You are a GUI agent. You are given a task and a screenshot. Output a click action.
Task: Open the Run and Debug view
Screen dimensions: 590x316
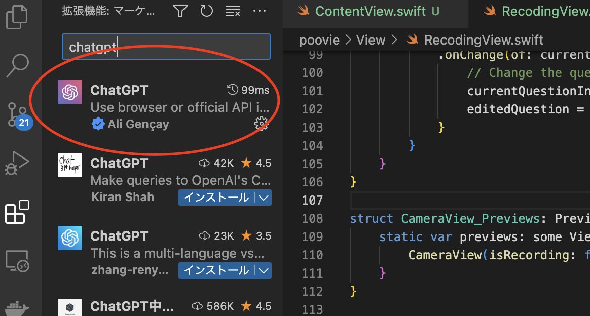17,163
